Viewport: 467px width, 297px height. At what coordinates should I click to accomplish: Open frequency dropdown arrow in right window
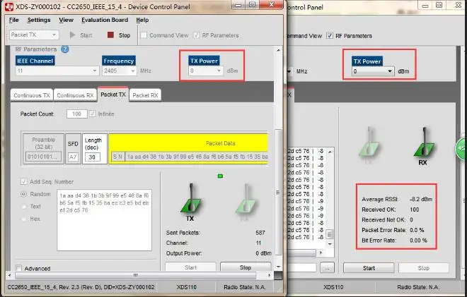[289, 71]
